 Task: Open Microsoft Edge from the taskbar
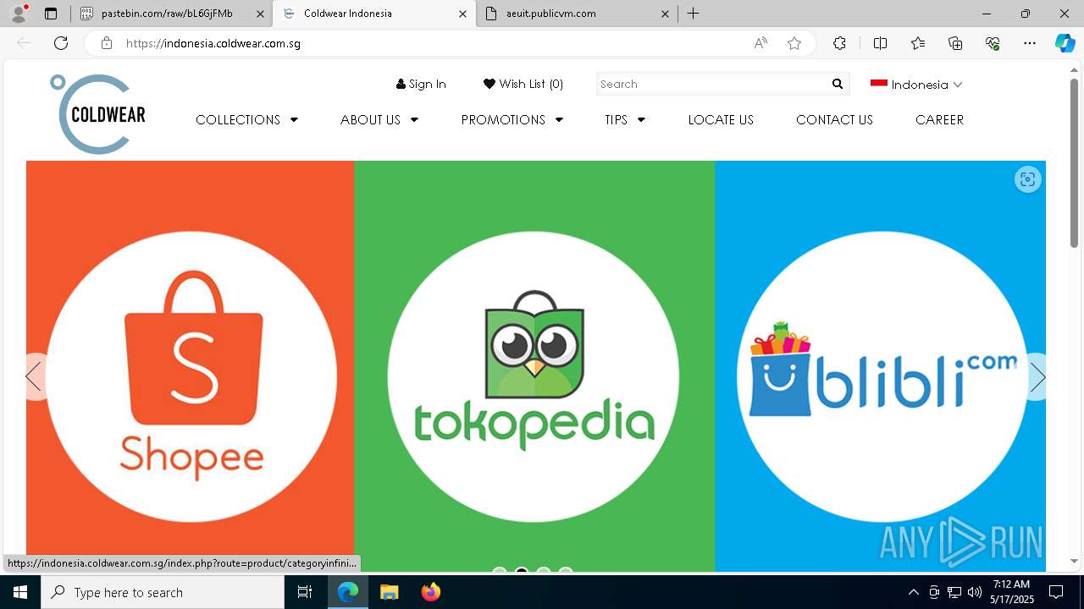(x=348, y=592)
